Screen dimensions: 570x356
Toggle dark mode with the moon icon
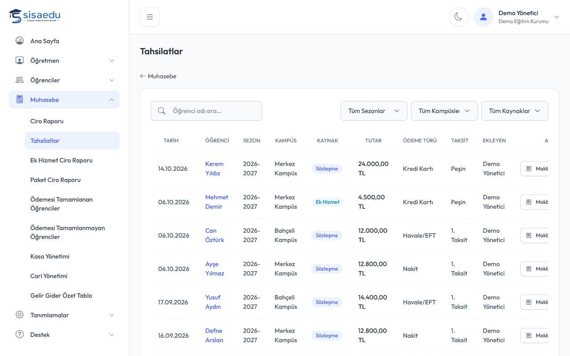458,17
